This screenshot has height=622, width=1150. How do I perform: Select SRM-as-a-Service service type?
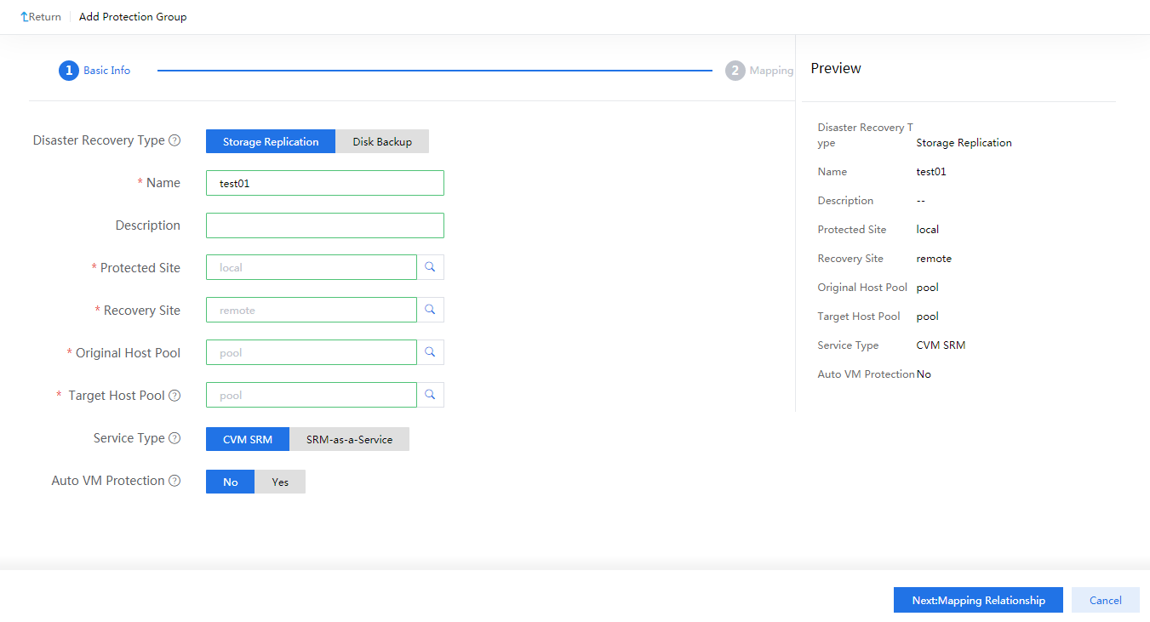point(350,439)
